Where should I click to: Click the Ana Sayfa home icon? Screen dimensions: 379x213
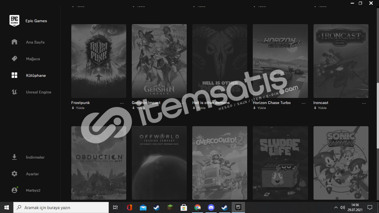14,42
